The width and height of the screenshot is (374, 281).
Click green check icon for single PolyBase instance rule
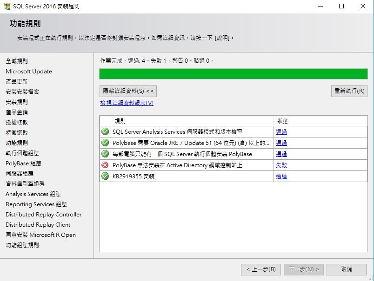tap(105, 154)
